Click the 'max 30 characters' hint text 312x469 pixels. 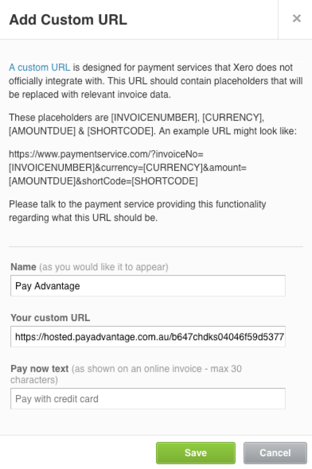click(126, 374)
